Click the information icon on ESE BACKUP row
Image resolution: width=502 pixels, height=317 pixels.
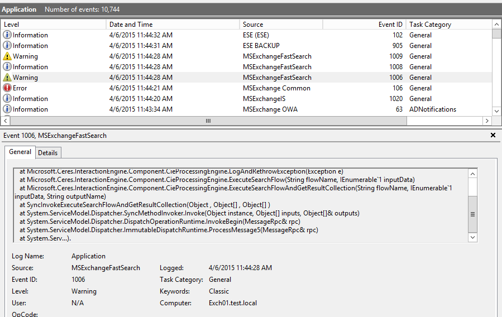pyautogui.click(x=7, y=45)
